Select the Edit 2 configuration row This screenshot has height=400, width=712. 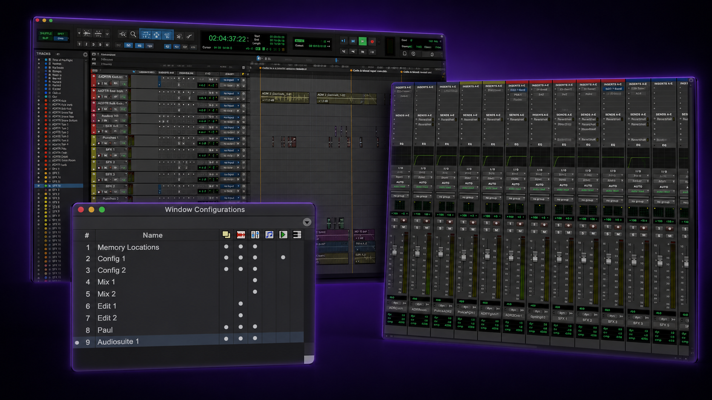[189, 318]
